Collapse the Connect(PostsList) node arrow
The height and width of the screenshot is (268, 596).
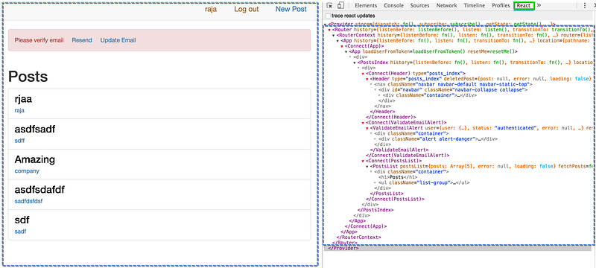[x=363, y=161]
